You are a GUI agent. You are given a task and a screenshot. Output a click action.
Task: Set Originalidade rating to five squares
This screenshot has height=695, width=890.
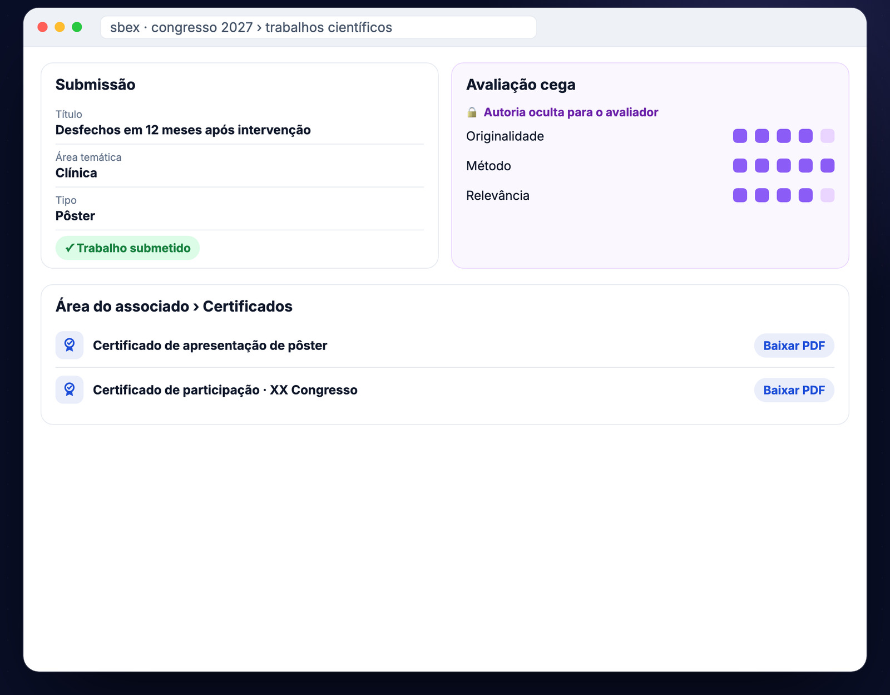pos(827,136)
